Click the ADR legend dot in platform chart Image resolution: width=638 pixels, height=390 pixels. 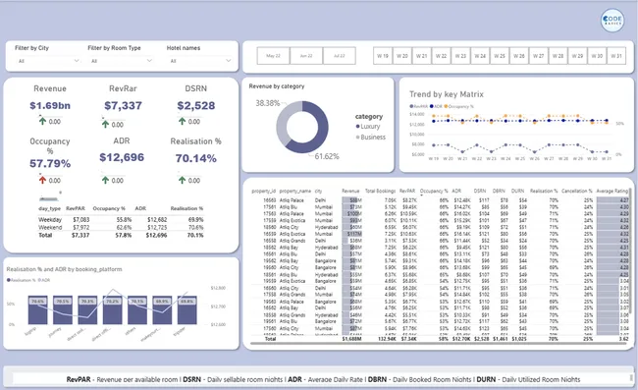[x=39, y=280]
